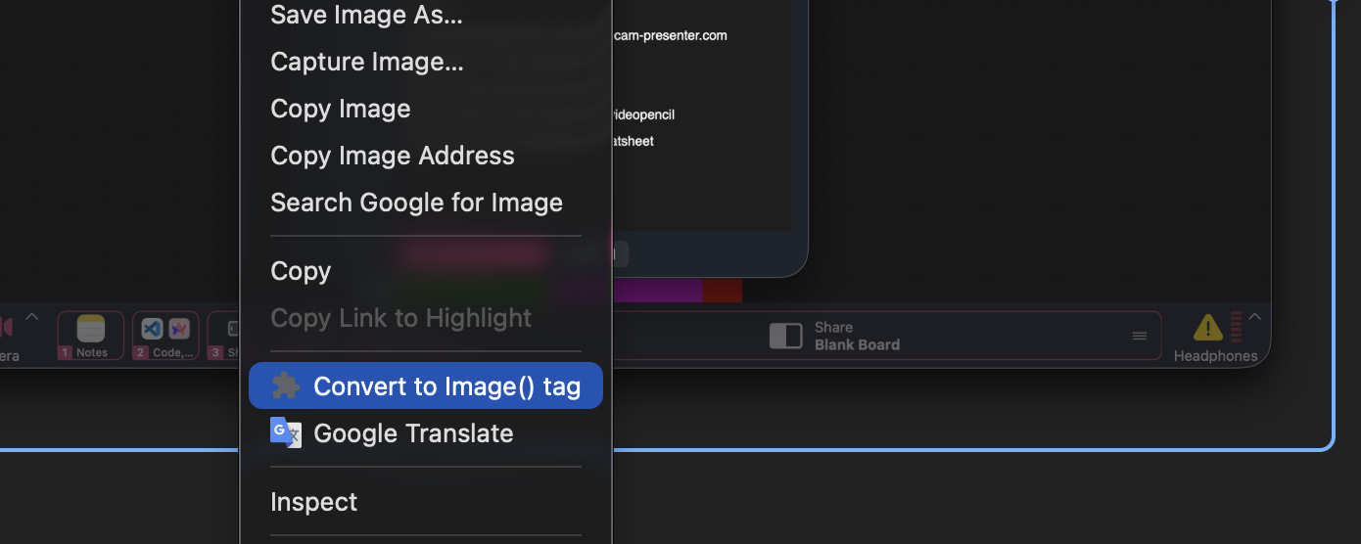Viewport: 1361px width, 544px height.
Task: Choose Convert to Image() tag entry
Action: 425,386
